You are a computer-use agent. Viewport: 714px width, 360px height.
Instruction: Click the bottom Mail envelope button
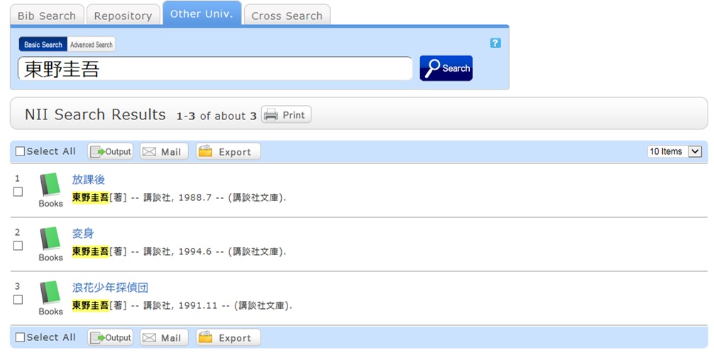tap(163, 337)
